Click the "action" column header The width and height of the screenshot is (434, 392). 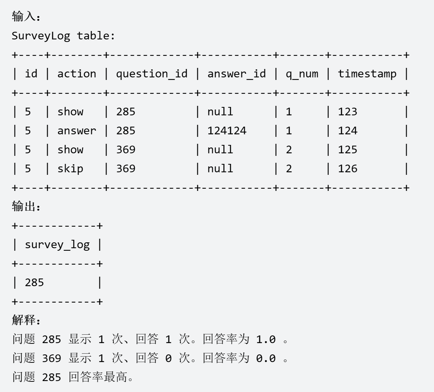coord(77,74)
